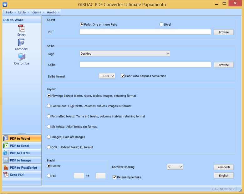Choose the Images layout option
Screen dimensions: 244x194
pos(49,137)
